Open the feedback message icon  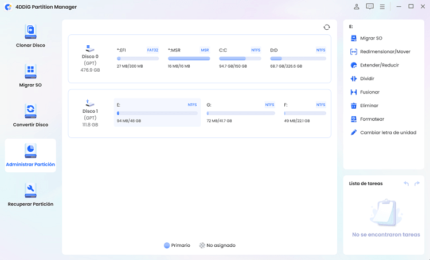[x=370, y=6]
